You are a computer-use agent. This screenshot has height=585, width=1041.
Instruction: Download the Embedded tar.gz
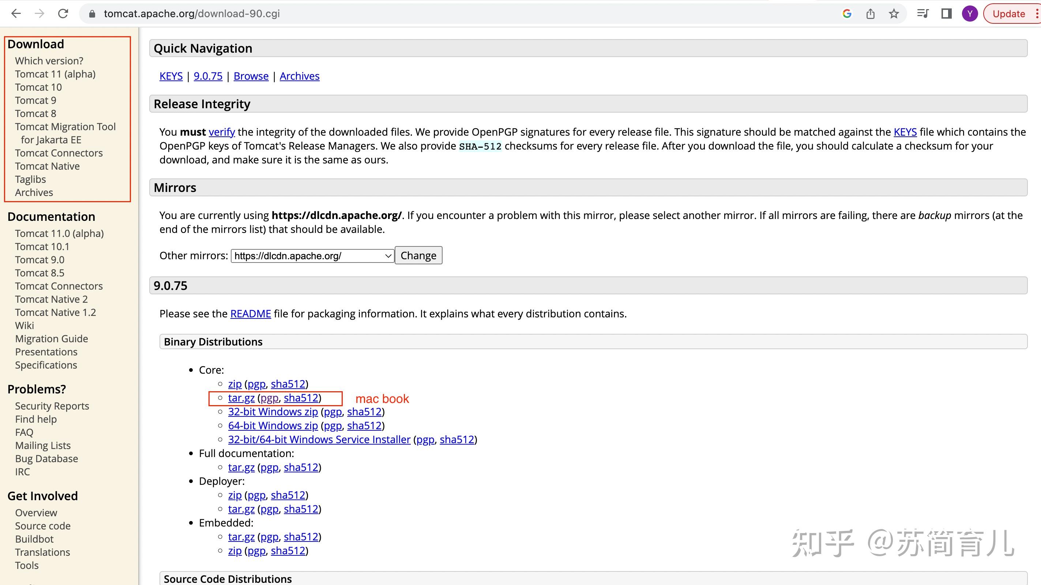tap(241, 537)
